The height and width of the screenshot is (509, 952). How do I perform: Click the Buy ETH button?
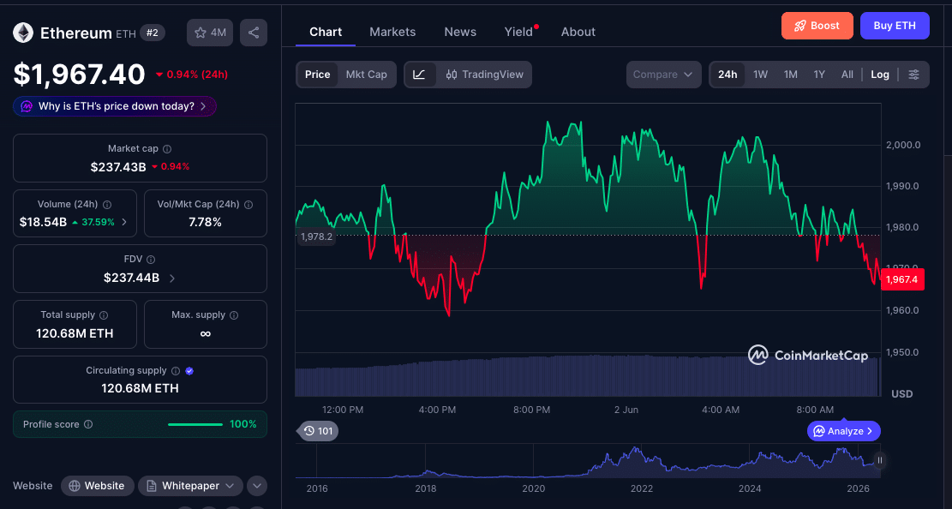coord(895,26)
